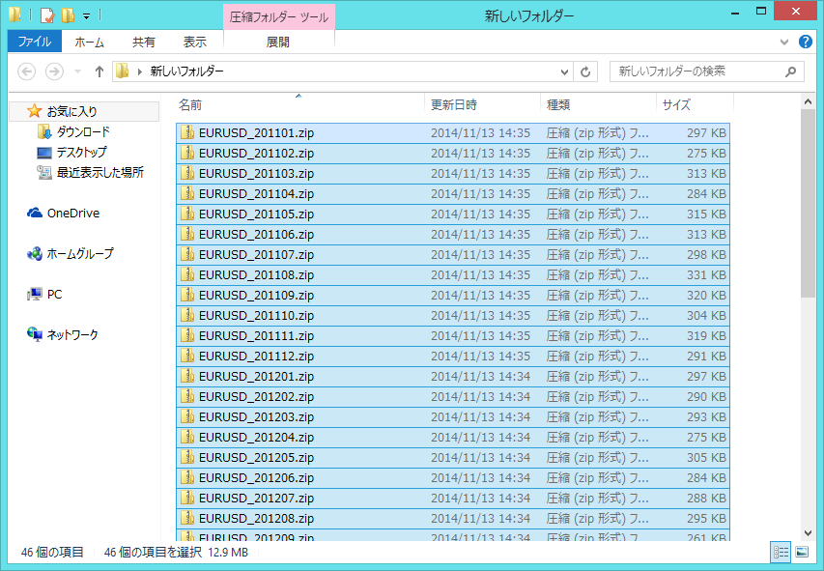This screenshot has height=571, width=824.
Task: Sort by the サイズ column header
Action: 676,104
